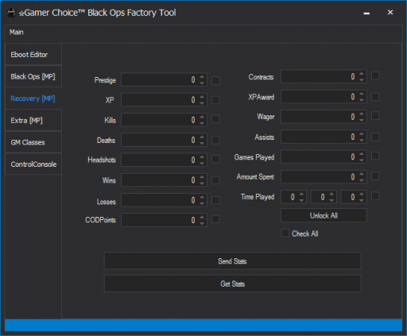Increase CODPoints value with up arrow

coord(202,217)
